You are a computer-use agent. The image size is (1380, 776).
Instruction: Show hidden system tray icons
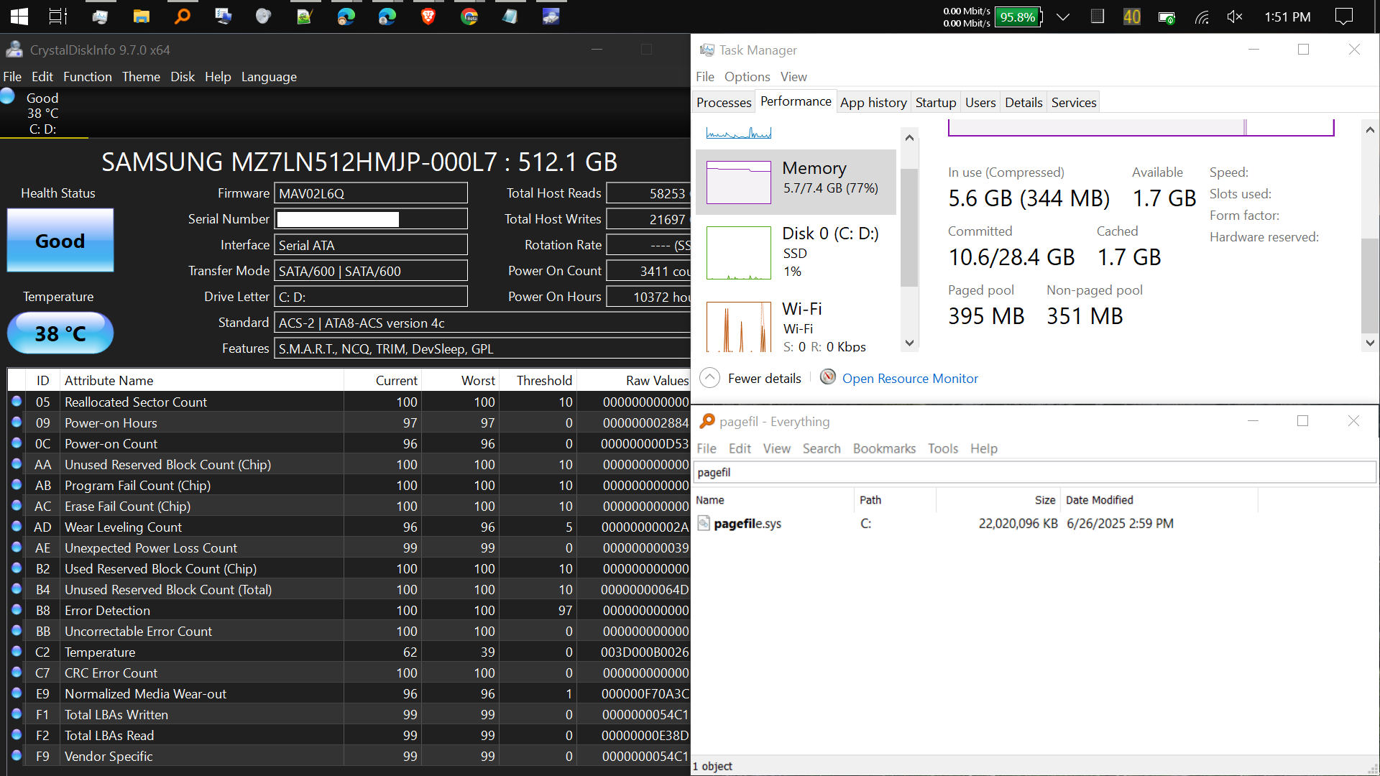pyautogui.click(x=1063, y=17)
